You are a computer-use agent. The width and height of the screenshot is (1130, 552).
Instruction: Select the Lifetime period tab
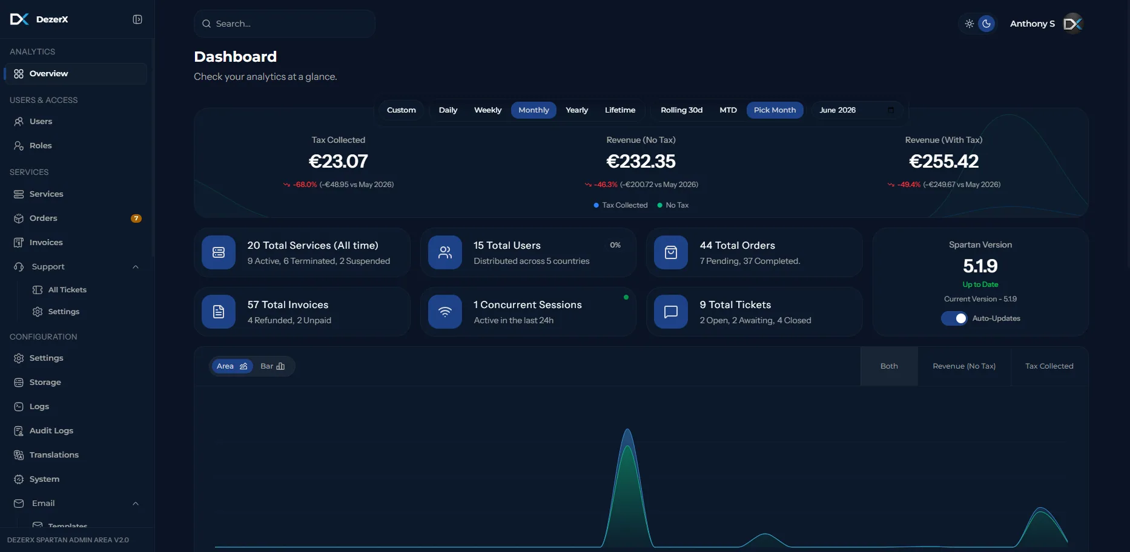(x=620, y=110)
